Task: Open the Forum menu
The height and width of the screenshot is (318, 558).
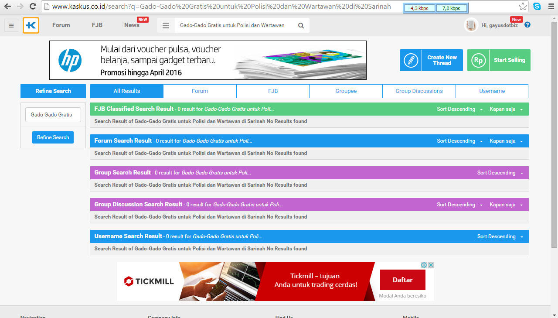Action: click(x=61, y=25)
